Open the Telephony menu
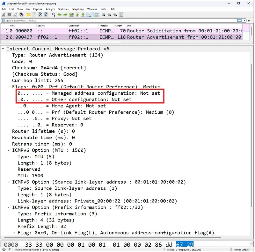This screenshot has height=252, width=255. coord(78,9)
